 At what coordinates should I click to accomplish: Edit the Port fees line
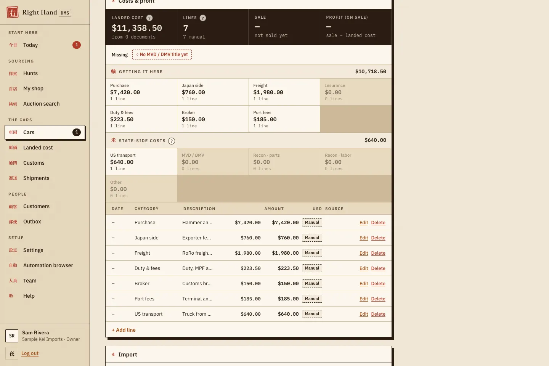click(364, 299)
